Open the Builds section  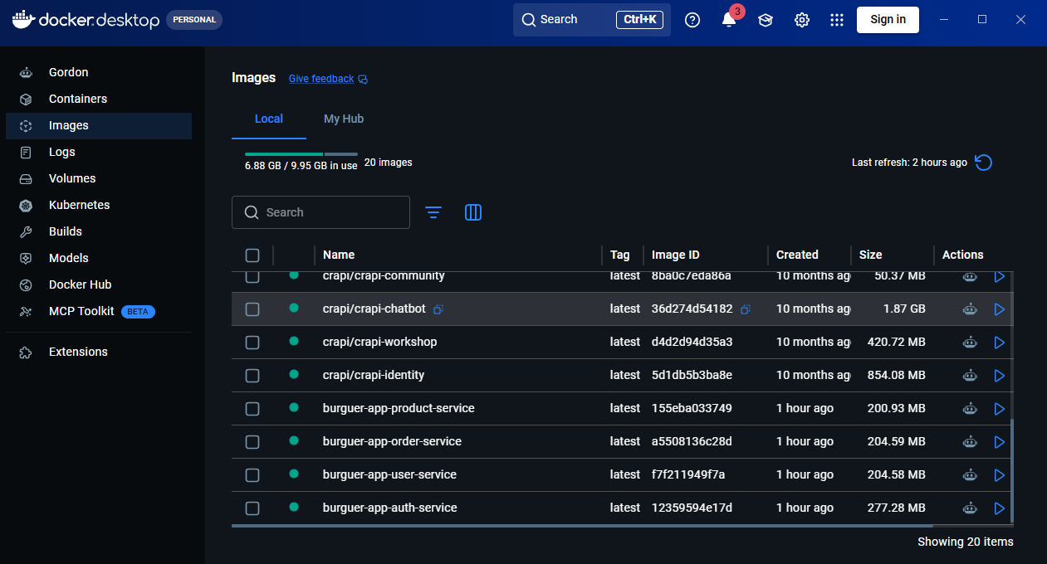(98, 231)
